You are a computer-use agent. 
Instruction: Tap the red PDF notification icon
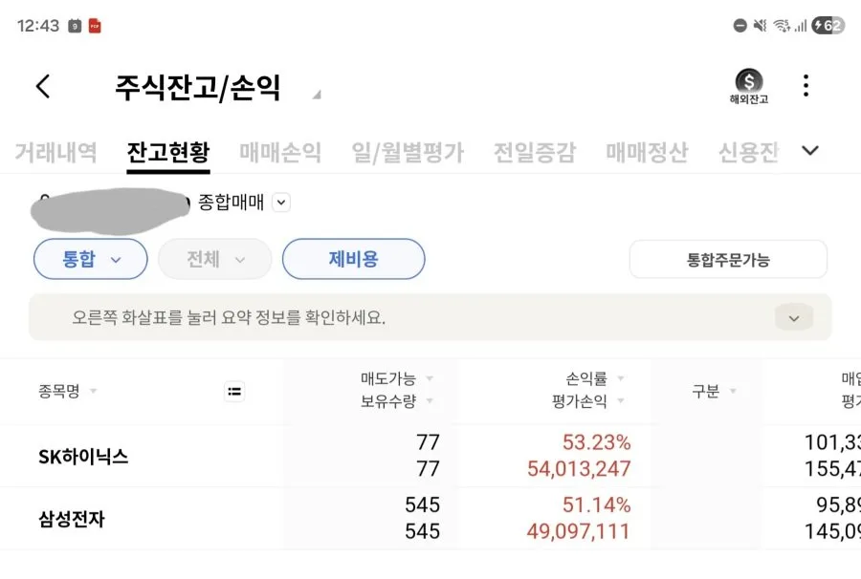pyautogui.click(x=95, y=26)
